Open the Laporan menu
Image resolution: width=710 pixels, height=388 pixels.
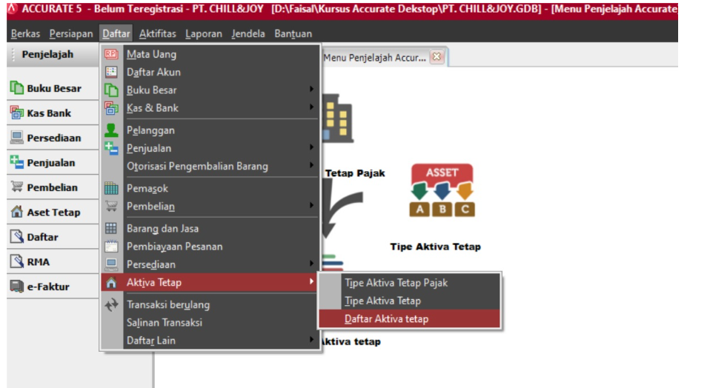point(204,33)
